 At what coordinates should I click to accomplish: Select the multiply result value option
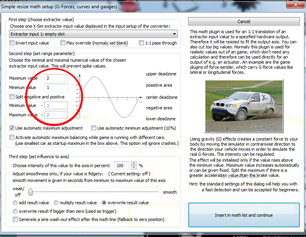(x=56, y=203)
